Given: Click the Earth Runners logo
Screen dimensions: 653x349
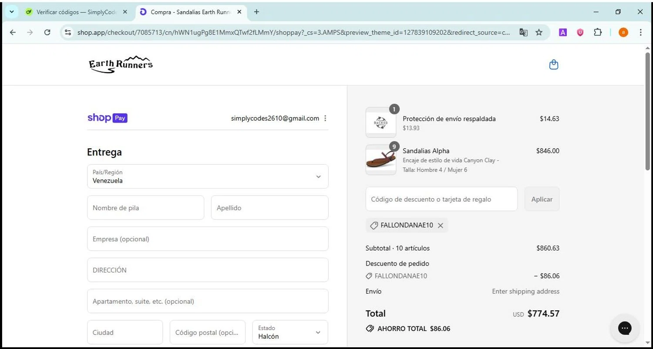Looking at the screenshot, I should tap(121, 64).
